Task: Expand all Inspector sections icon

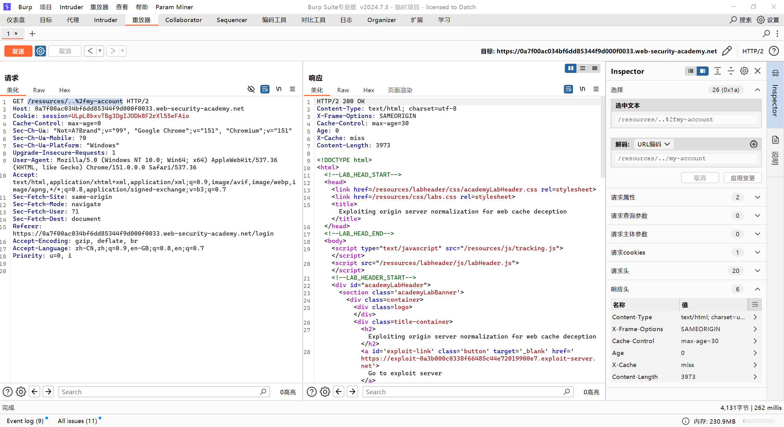Action: click(718, 71)
